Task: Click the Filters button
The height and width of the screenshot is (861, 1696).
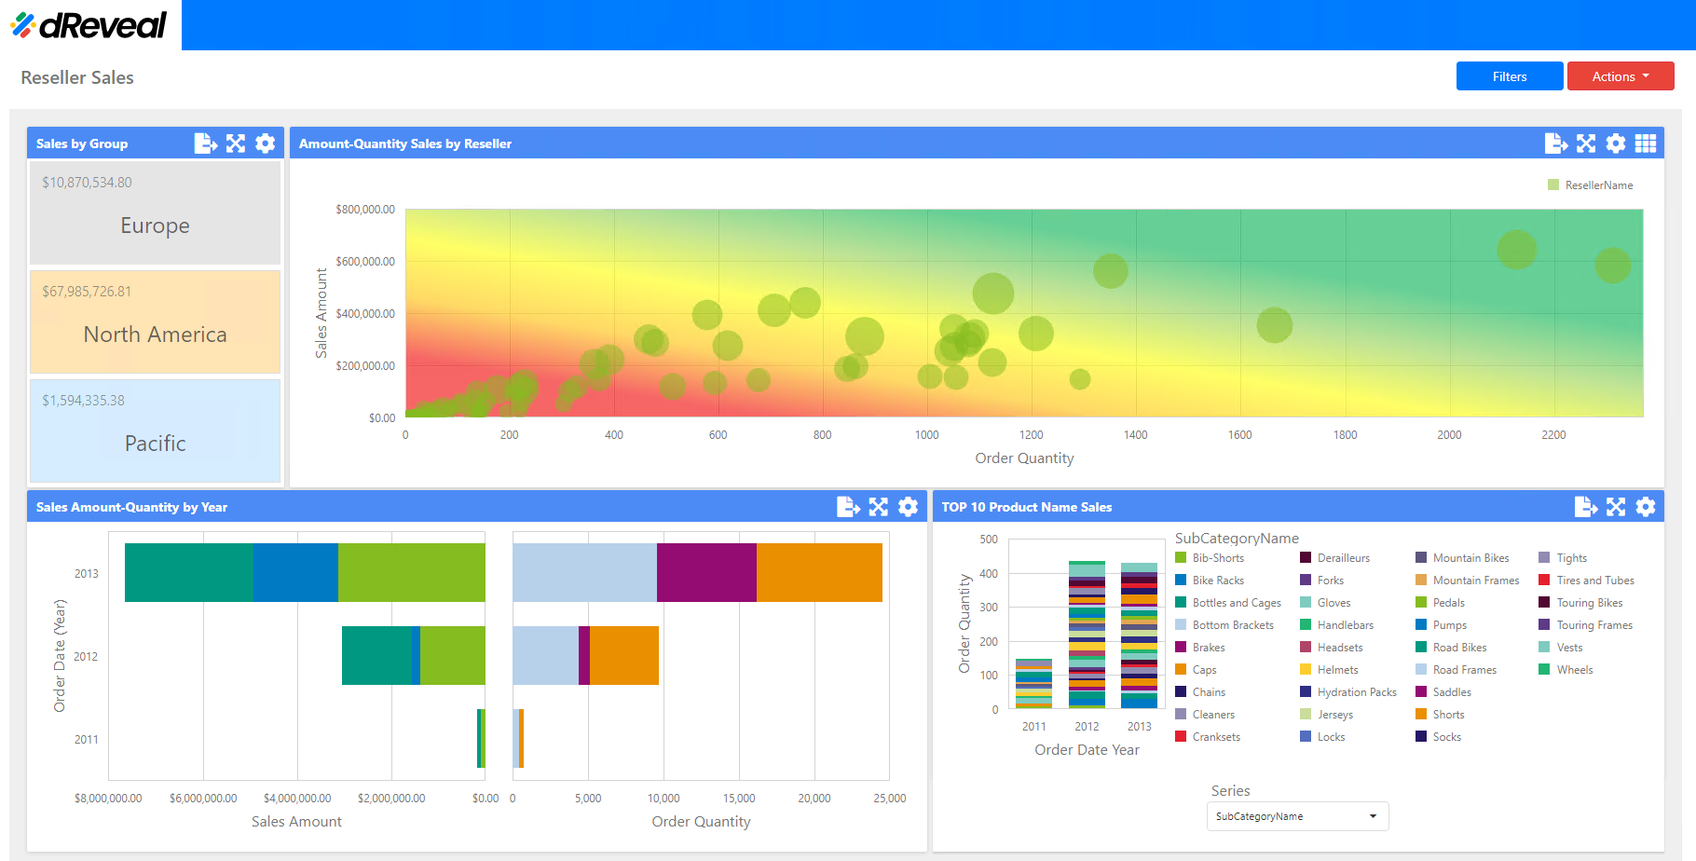Action: (x=1510, y=75)
